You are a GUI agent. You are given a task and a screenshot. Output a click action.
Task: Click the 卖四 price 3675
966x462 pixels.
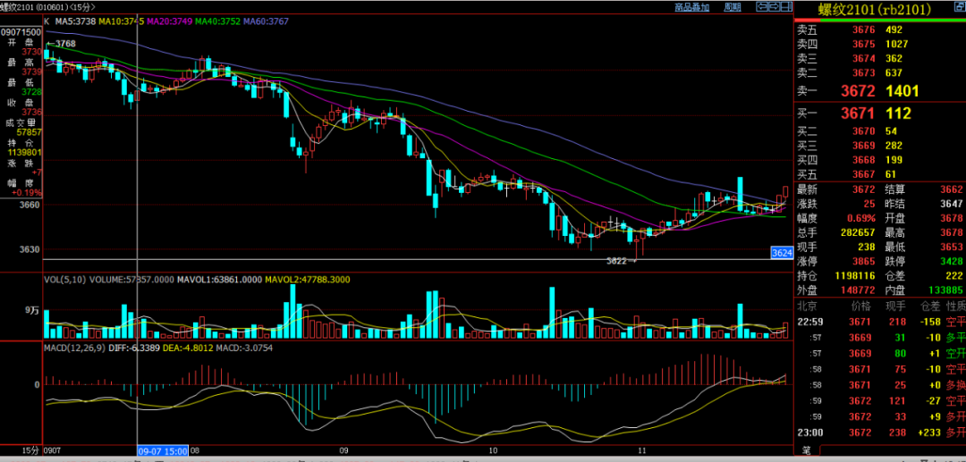tap(864, 44)
